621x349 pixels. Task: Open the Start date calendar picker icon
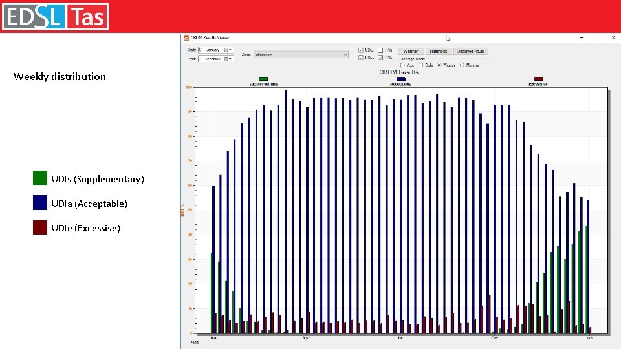tap(226, 50)
